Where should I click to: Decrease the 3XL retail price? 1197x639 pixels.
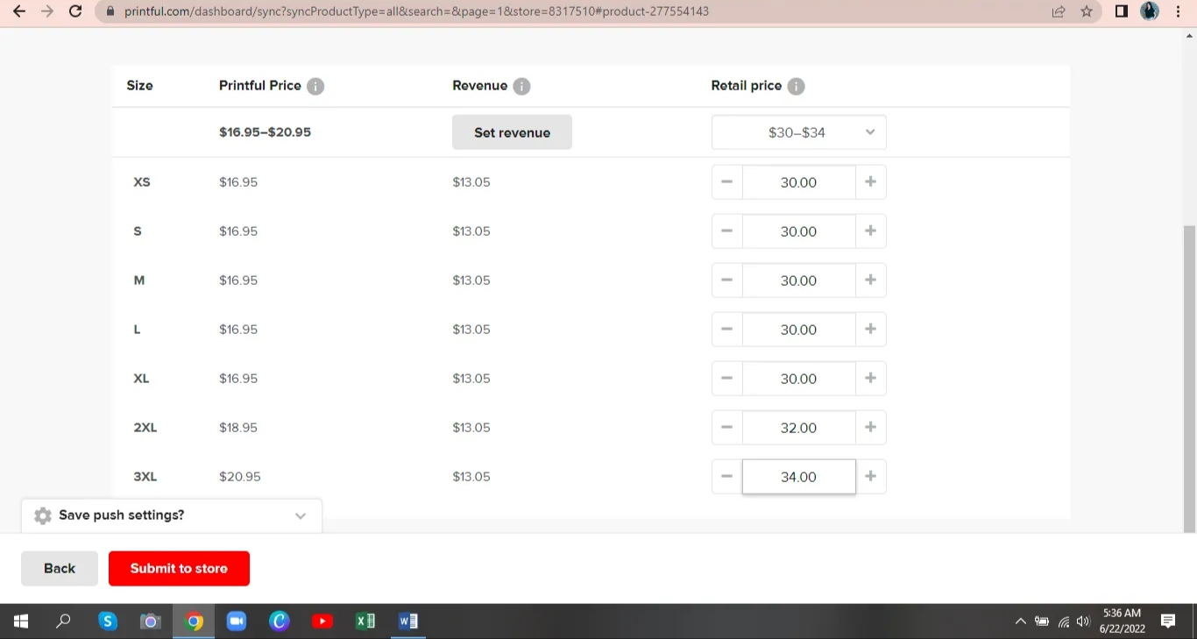coord(726,477)
